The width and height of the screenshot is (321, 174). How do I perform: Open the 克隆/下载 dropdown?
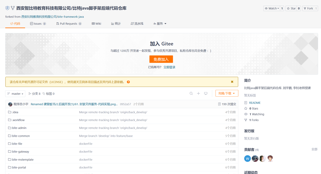click(x=227, y=93)
